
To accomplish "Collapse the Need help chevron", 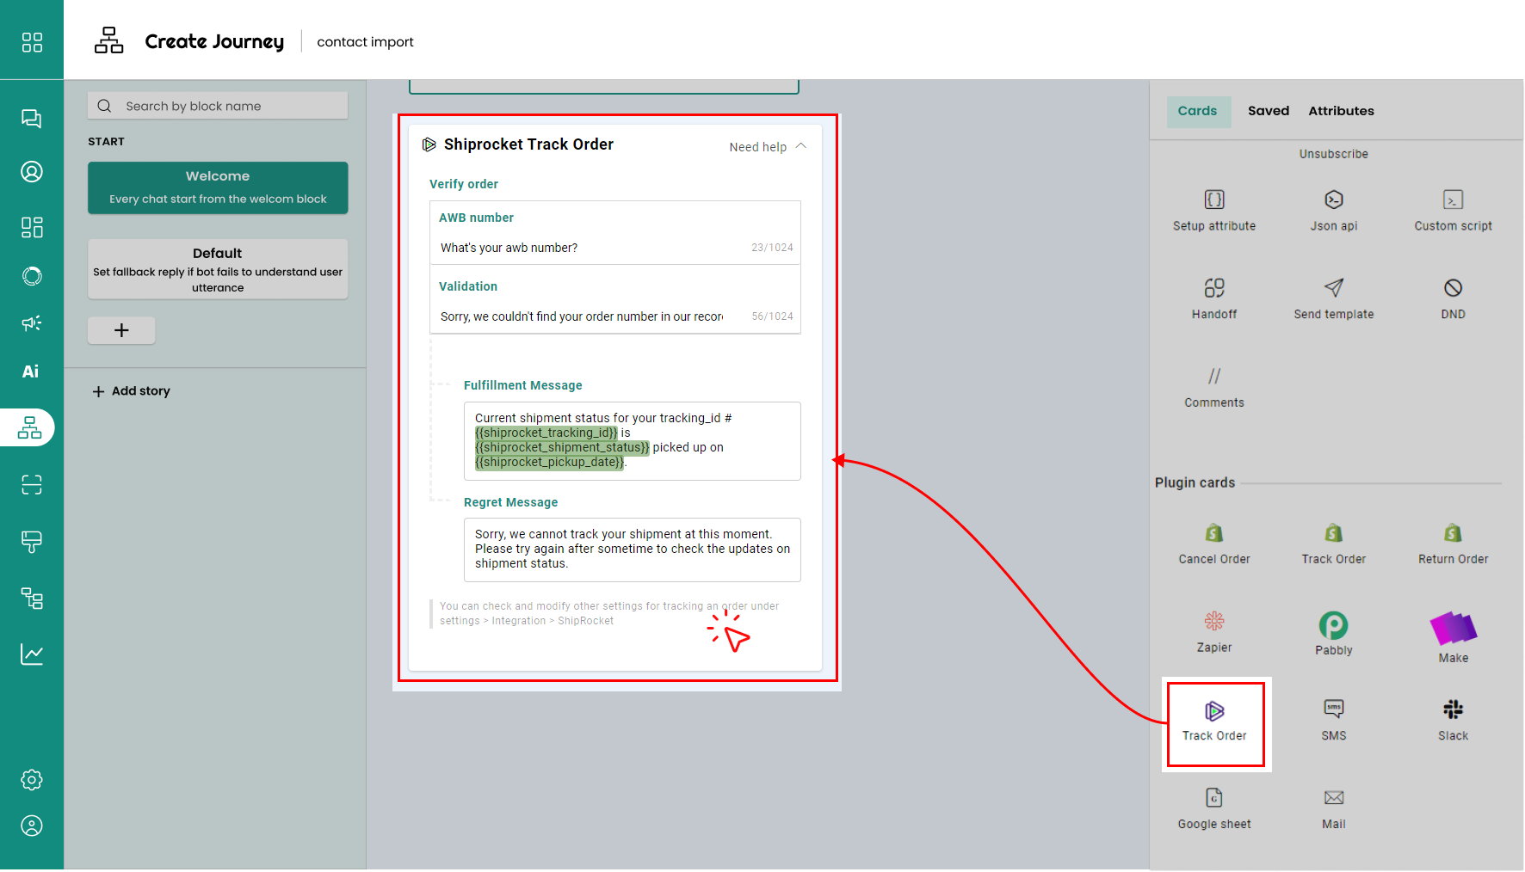I will pos(801,146).
